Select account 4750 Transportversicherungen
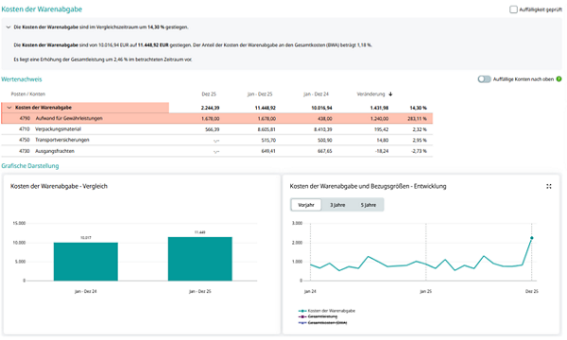567x340 pixels. click(217, 140)
